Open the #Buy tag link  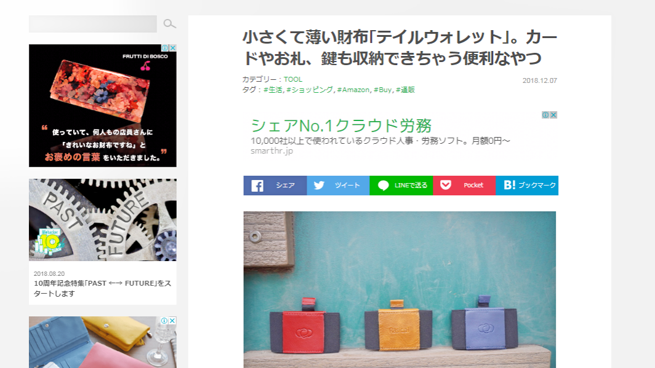(383, 90)
